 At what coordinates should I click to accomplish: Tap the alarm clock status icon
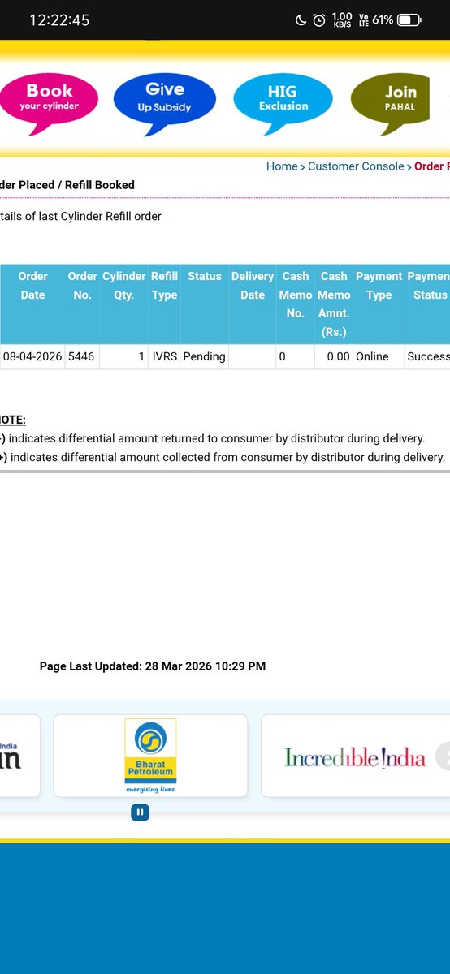319,19
